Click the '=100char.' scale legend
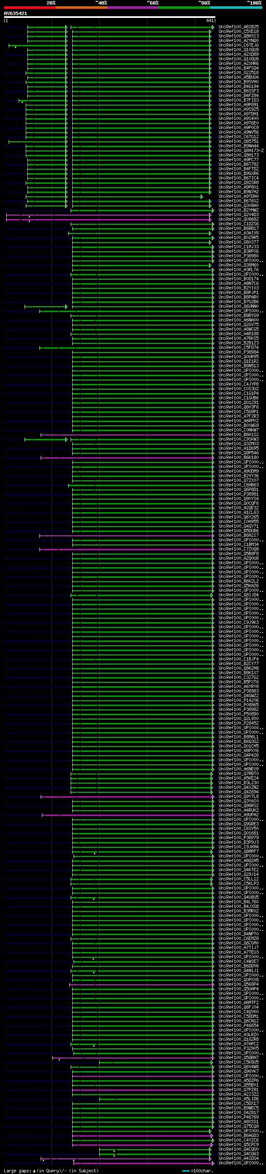The height and width of the screenshot is (1174, 266). click(202, 1171)
